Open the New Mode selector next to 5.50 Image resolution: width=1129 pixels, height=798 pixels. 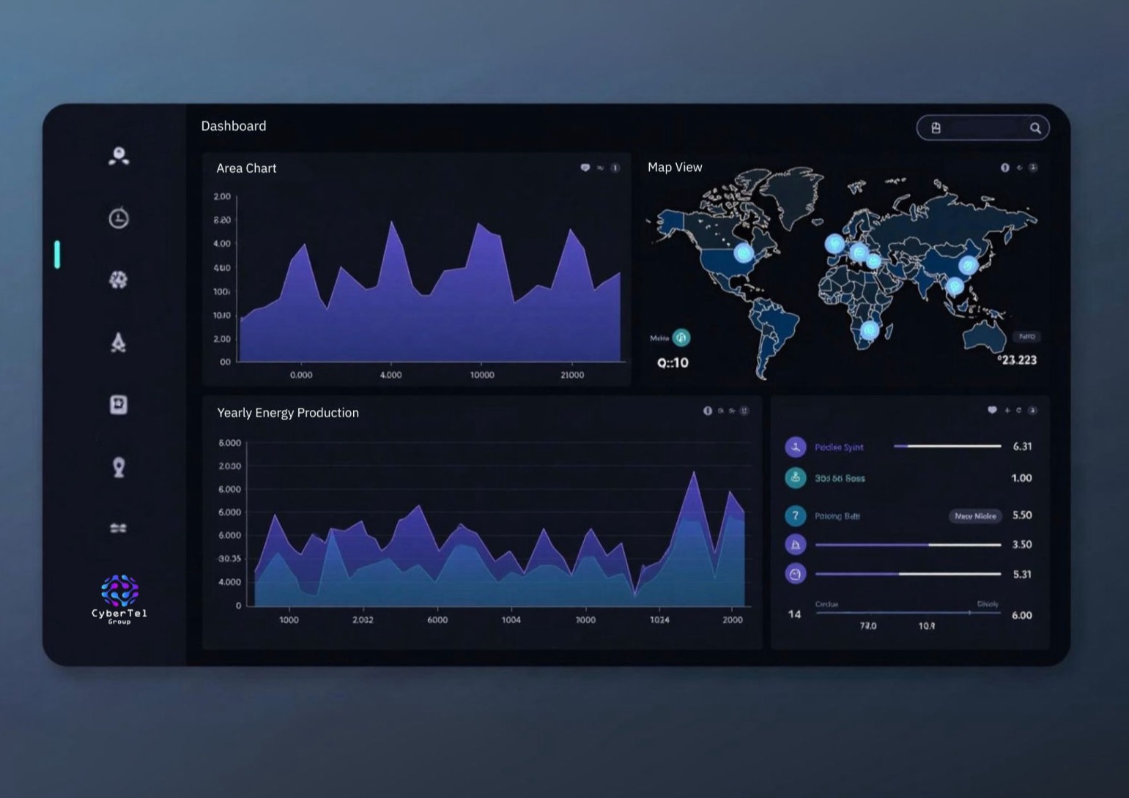[x=974, y=516]
